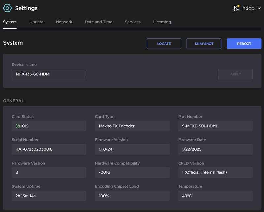Open the Licensing tab
The width and height of the screenshot is (264, 212).
[162, 22]
